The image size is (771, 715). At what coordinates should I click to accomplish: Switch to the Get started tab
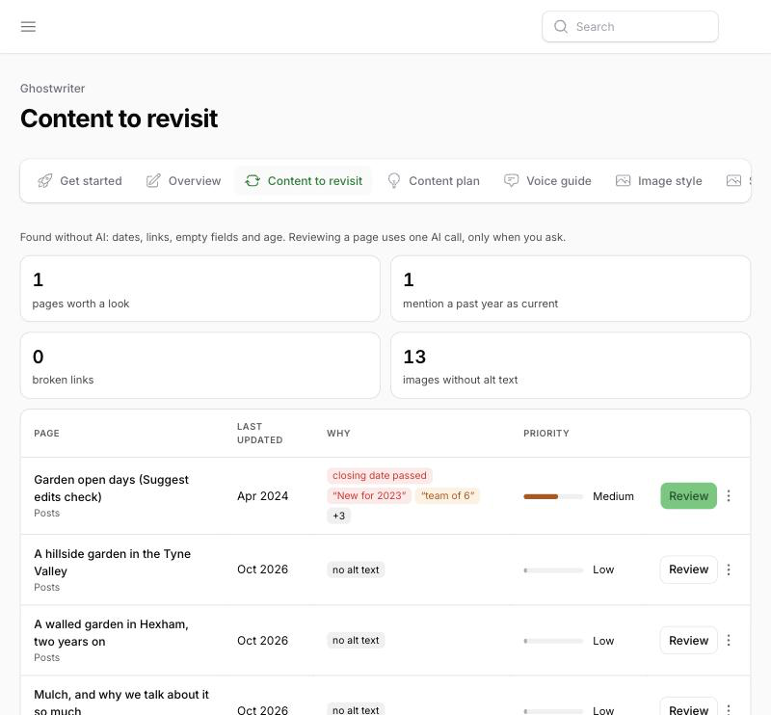tap(80, 181)
